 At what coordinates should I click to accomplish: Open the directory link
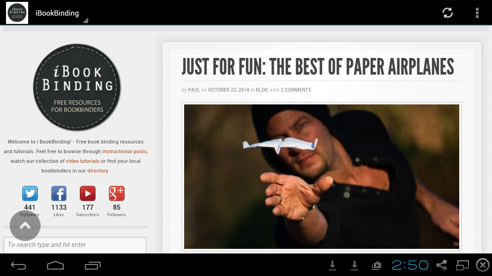(x=97, y=171)
